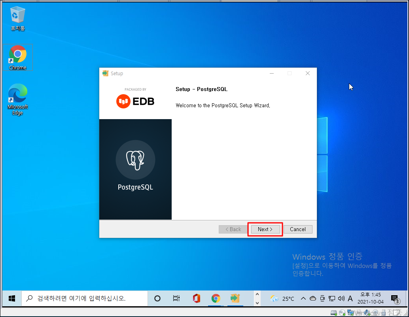Click the Meet Now camera tray icon

(x=322, y=298)
